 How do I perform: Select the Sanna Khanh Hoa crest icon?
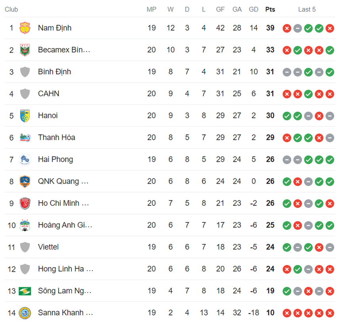[x=25, y=312]
